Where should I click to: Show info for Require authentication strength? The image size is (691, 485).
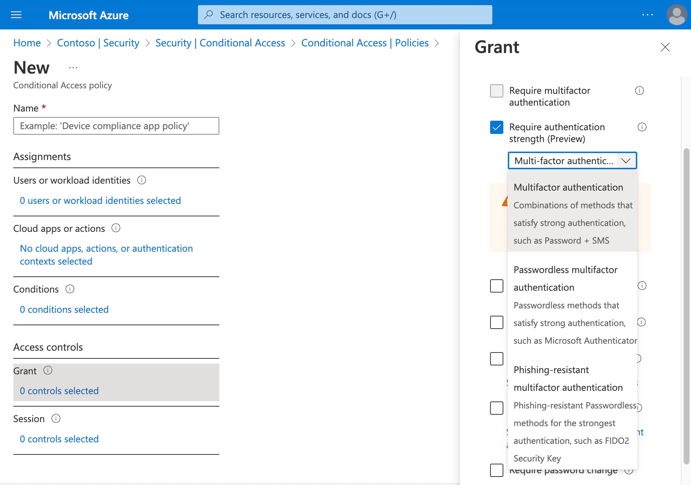pos(642,127)
